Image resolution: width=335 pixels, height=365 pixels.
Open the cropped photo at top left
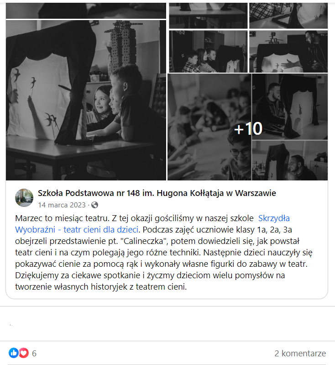click(86, 11)
